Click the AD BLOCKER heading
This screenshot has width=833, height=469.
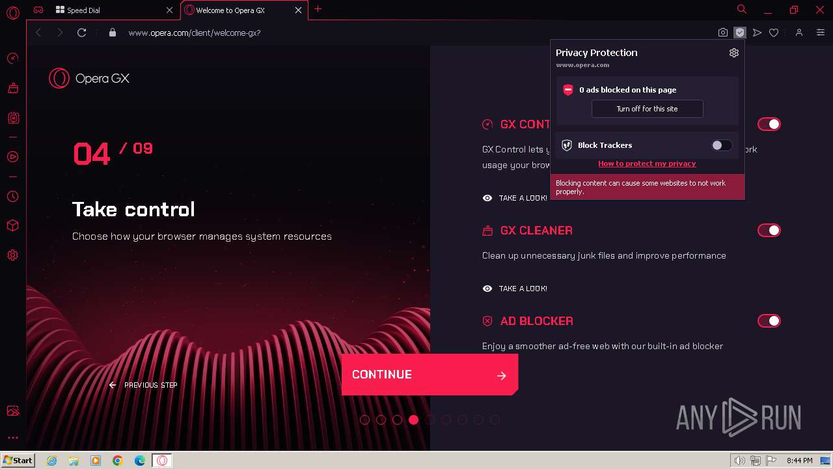(536, 321)
